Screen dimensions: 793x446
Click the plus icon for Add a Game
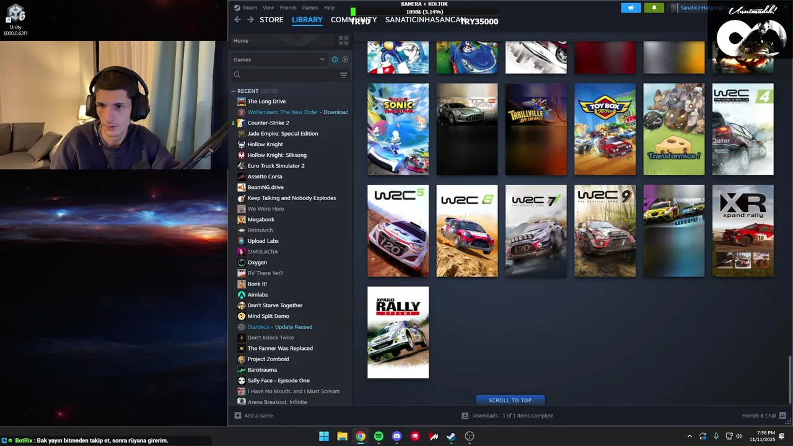pos(237,416)
